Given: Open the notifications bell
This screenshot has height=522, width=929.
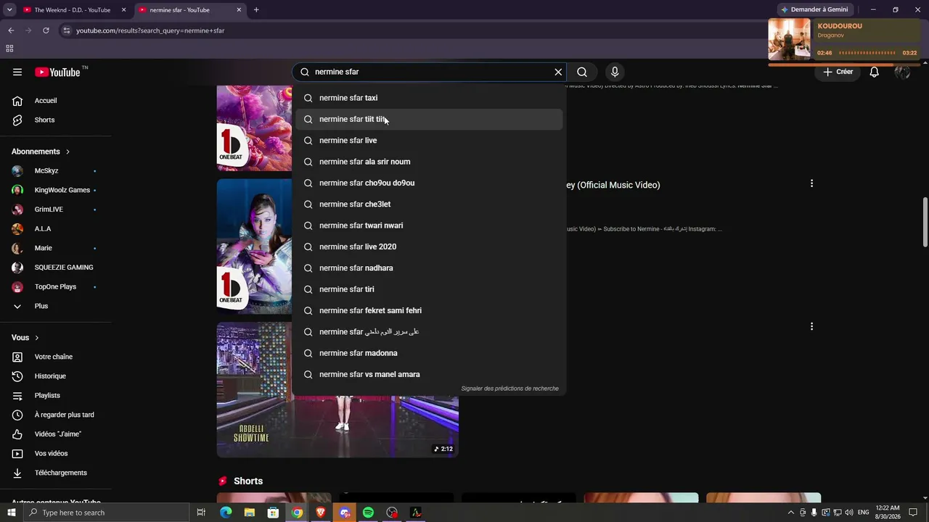Looking at the screenshot, I should click(875, 72).
